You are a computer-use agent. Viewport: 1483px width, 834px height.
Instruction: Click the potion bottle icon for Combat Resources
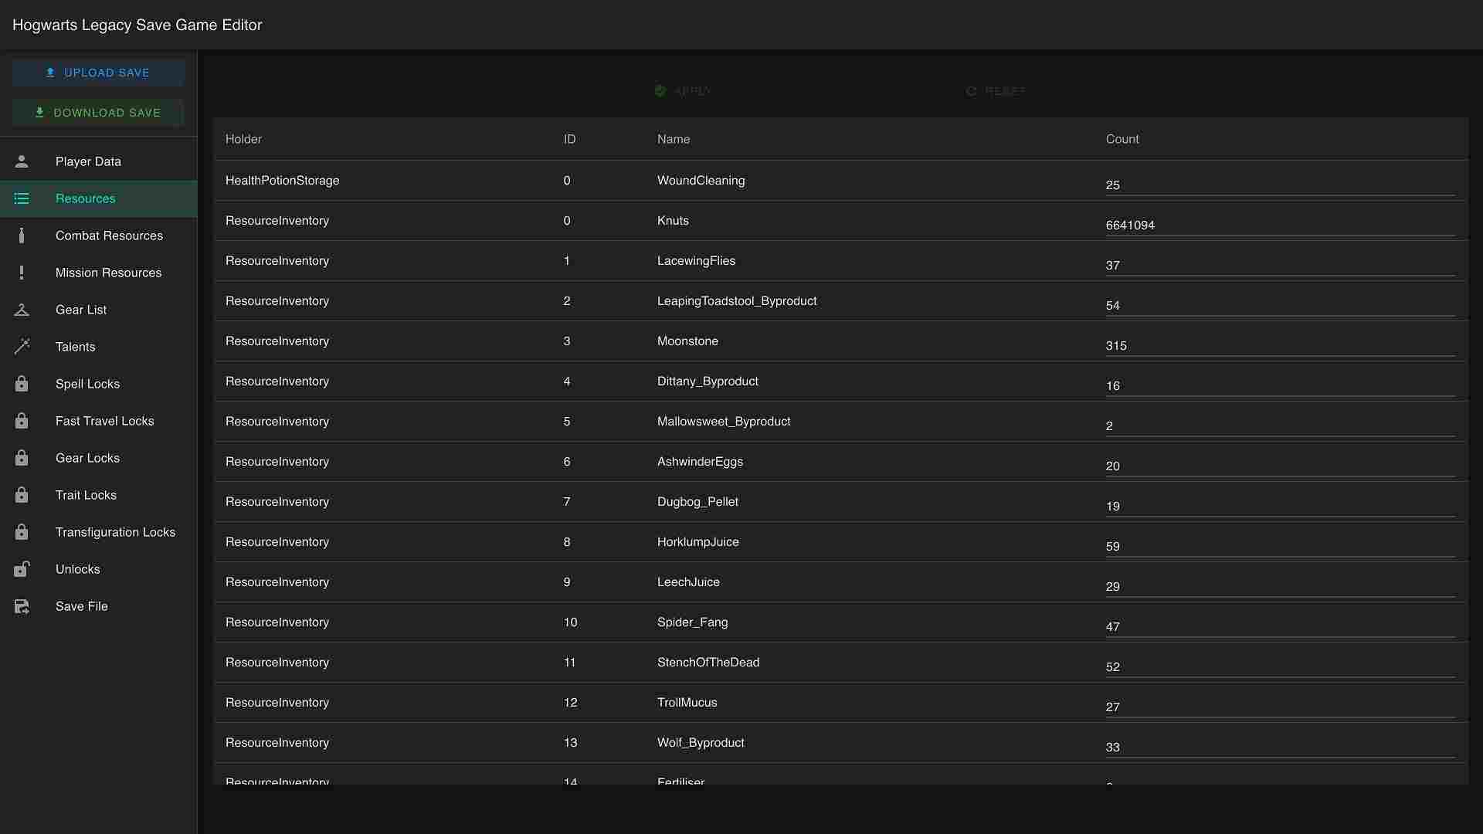click(22, 236)
